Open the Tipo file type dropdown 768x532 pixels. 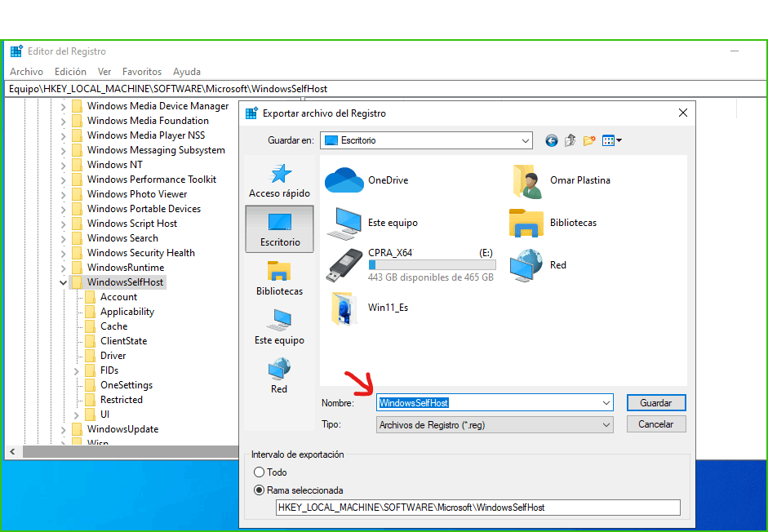click(495, 425)
